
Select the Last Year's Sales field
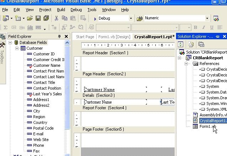tap(47, 94)
